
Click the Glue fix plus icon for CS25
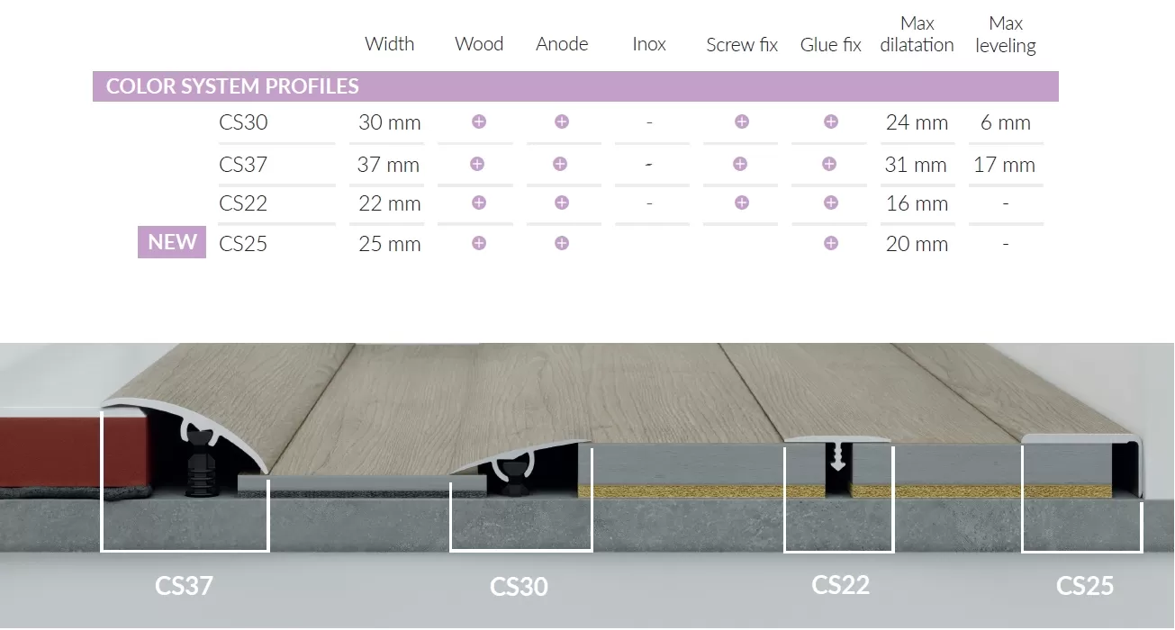pyautogui.click(x=831, y=243)
